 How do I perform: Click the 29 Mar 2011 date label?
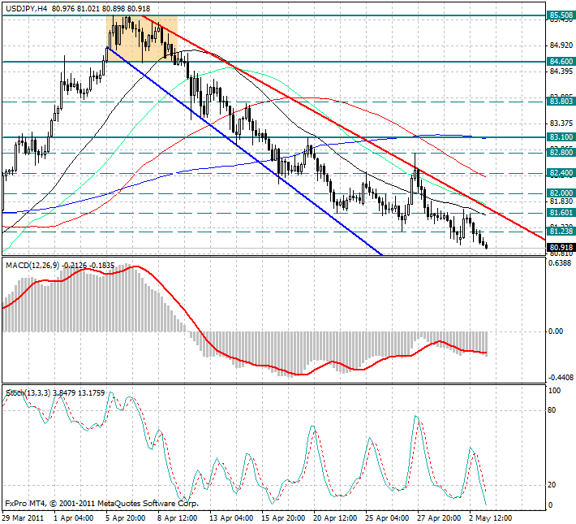pos(24,518)
